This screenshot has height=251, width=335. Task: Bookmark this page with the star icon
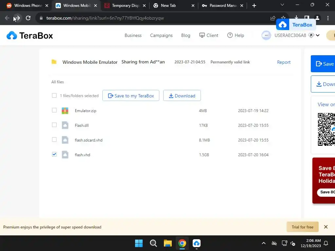[x=283, y=18]
